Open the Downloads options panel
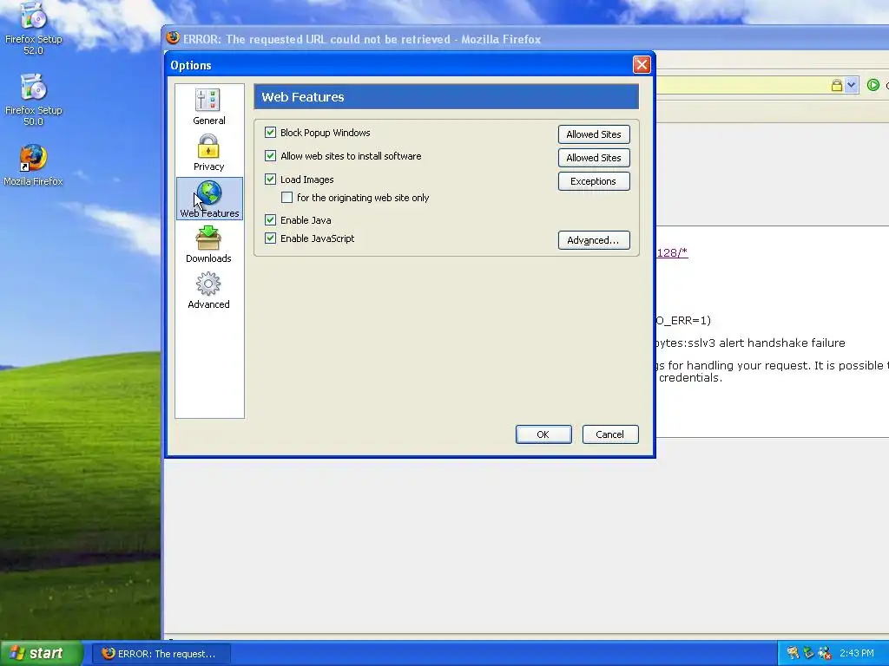The height and width of the screenshot is (666, 889). tap(208, 245)
